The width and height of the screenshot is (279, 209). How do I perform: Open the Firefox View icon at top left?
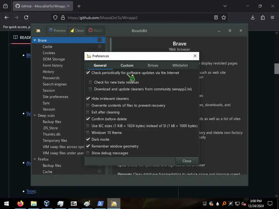[5, 6]
